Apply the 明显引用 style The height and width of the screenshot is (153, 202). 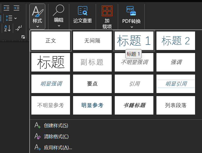click(176, 84)
